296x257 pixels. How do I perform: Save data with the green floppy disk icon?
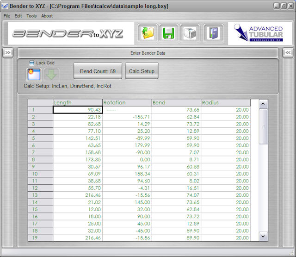point(169,33)
